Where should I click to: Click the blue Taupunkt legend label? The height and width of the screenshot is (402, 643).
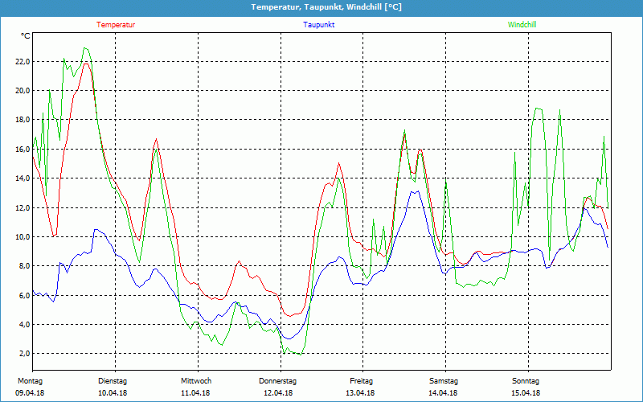point(318,25)
